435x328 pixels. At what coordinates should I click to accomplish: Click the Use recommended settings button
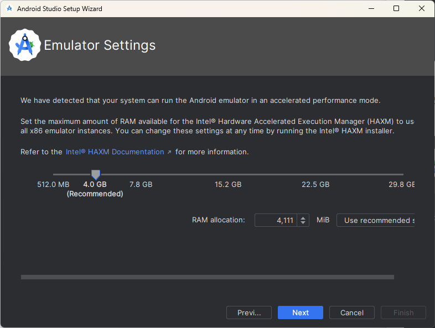click(x=376, y=220)
